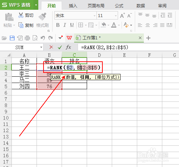Click the clear format eraser icon
The image size is (179, 167).
126,25
